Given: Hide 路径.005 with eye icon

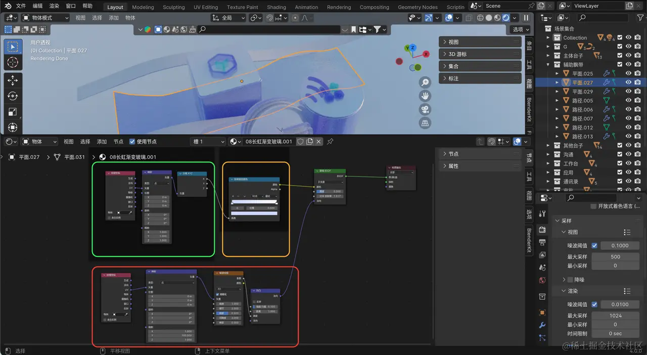Looking at the screenshot, I should (x=629, y=101).
